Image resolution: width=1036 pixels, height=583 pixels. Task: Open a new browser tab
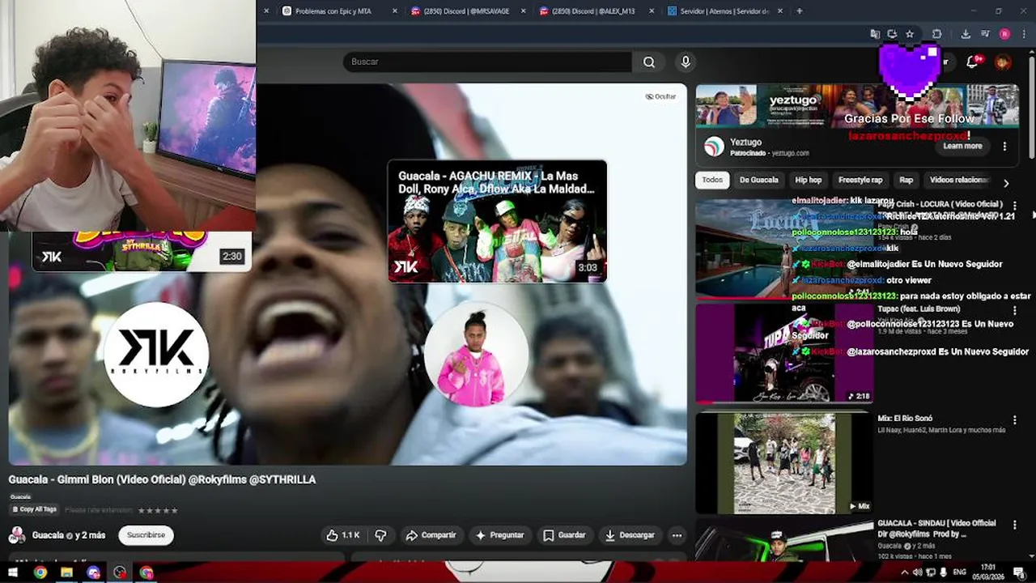point(800,11)
